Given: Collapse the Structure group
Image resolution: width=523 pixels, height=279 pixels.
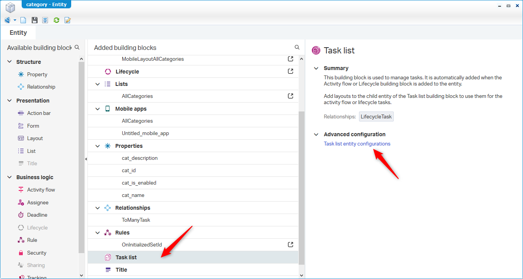Looking at the screenshot, I should pos(10,62).
